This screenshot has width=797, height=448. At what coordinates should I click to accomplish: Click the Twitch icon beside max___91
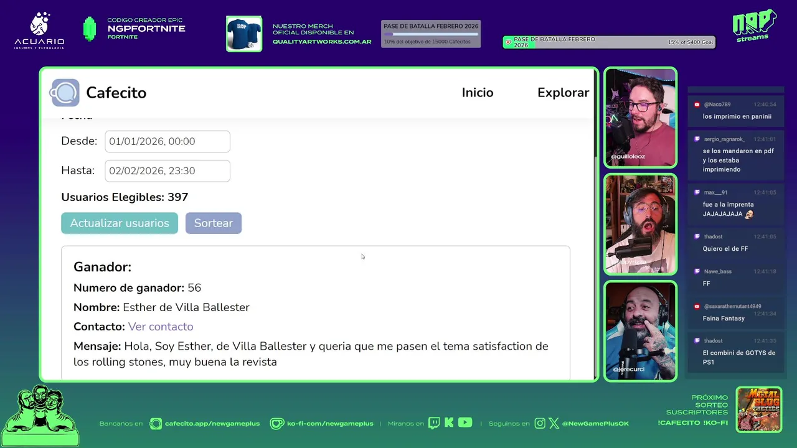[697, 192]
